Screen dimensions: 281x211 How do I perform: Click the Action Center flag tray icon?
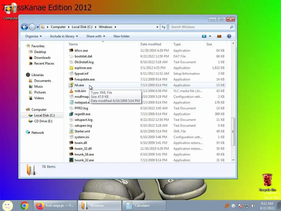point(240,206)
